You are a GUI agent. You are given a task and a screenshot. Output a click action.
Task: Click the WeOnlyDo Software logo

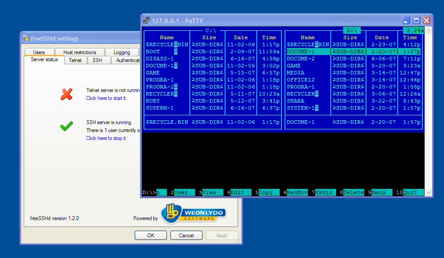(193, 214)
